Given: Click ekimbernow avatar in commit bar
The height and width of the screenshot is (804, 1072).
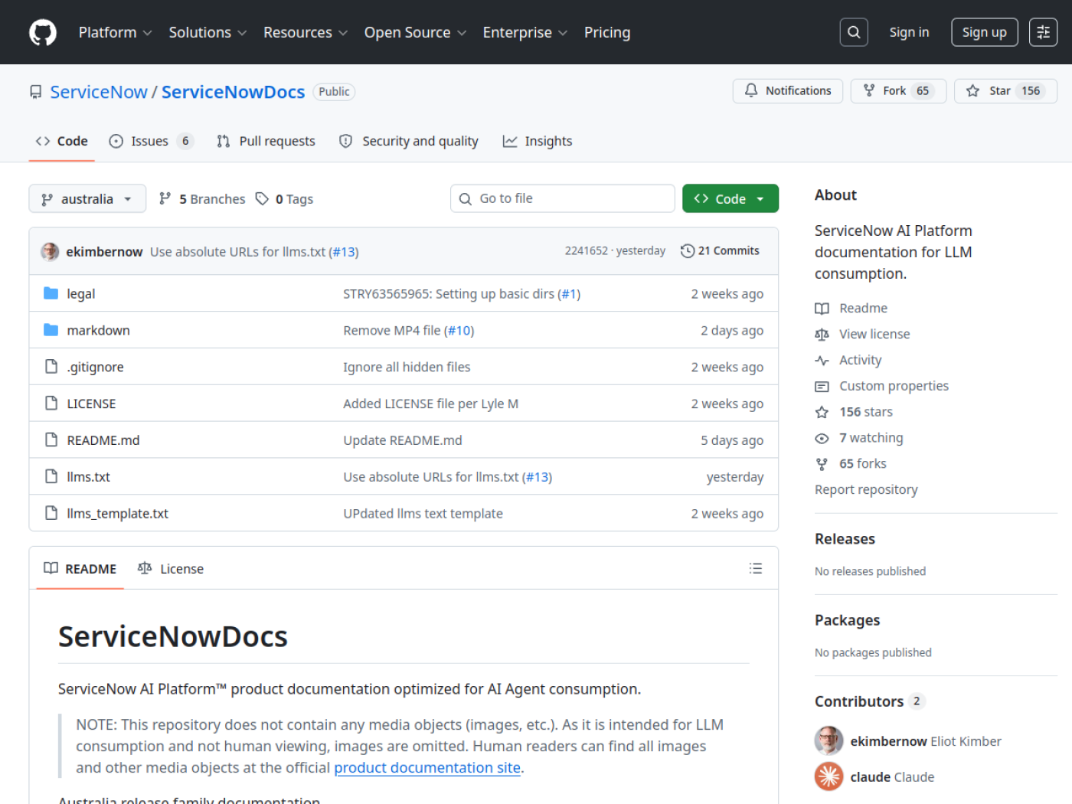Looking at the screenshot, I should pyautogui.click(x=50, y=251).
